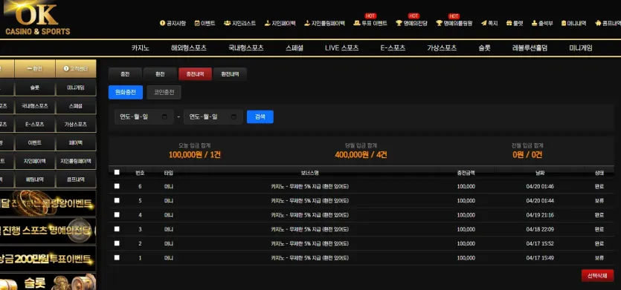Check the box for row number 2
Viewport: 621px width, 290px height.
tap(117, 243)
